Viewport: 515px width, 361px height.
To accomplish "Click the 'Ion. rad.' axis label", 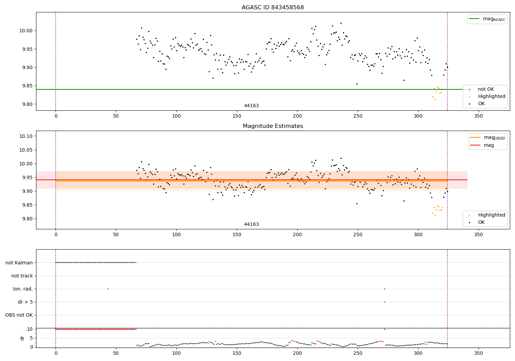I will click(23, 289).
